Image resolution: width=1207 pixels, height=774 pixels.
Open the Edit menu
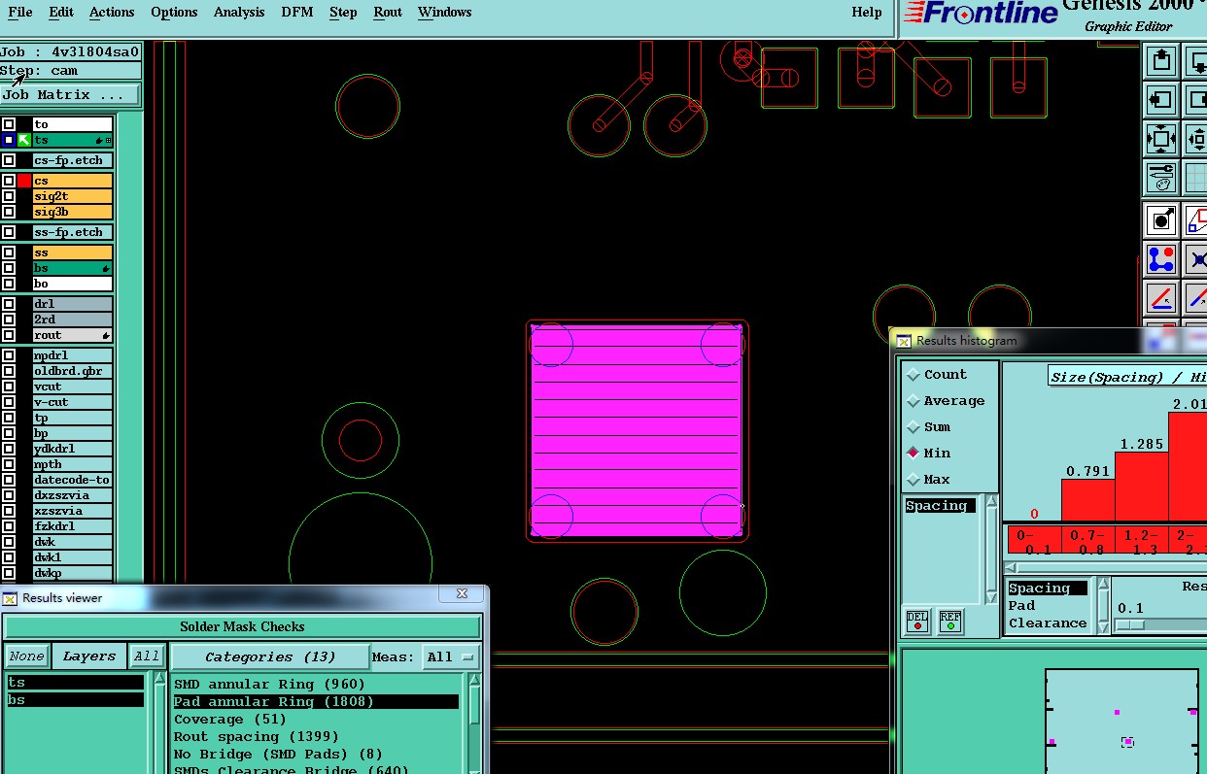click(x=61, y=12)
